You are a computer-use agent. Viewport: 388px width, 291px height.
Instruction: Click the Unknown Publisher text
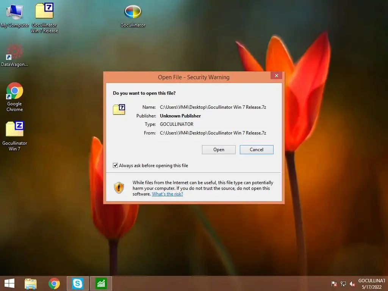[180, 116]
